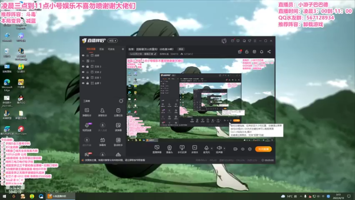Mute the 扬声器 speaker

coord(219,149)
